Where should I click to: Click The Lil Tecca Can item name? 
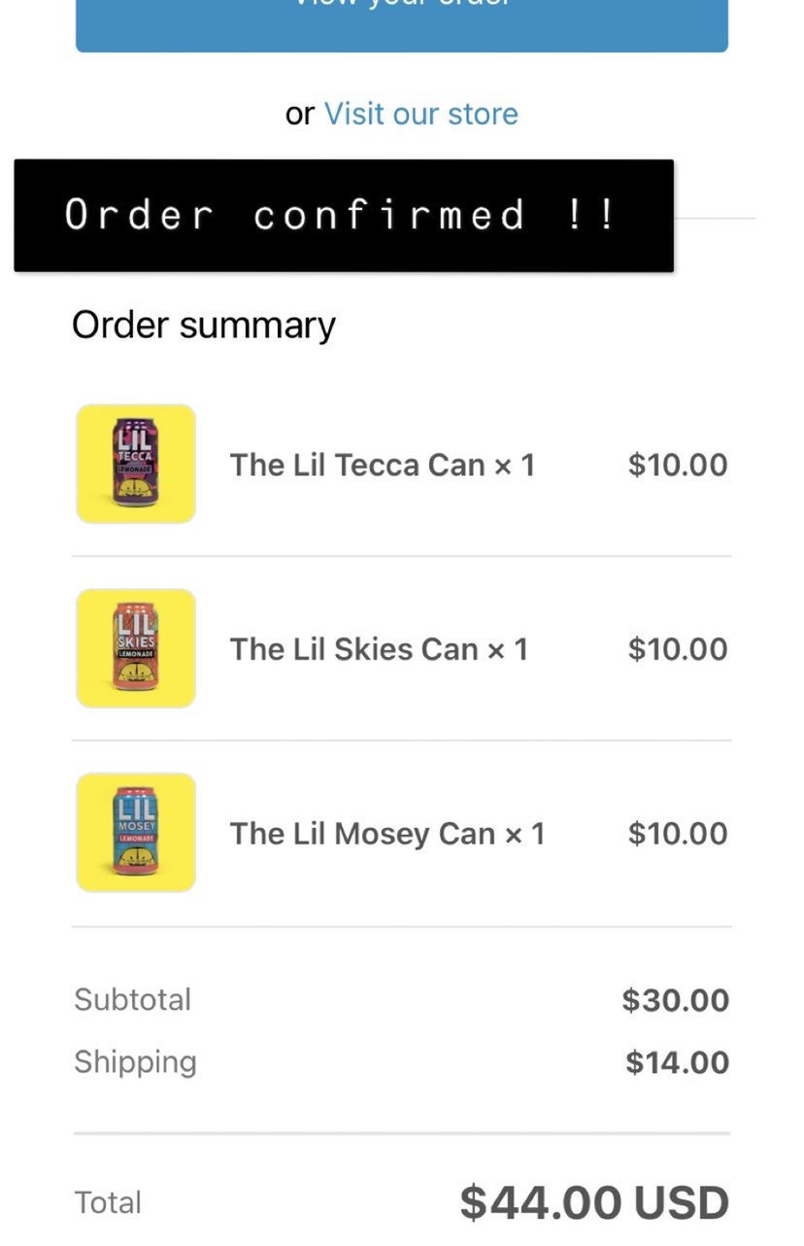point(383,465)
